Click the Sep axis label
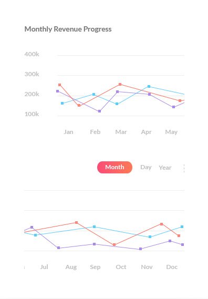The height and width of the screenshot is (299, 208). click(x=95, y=267)
